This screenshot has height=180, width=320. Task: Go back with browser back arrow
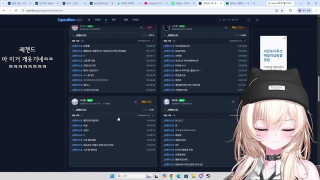click(4, 10)
